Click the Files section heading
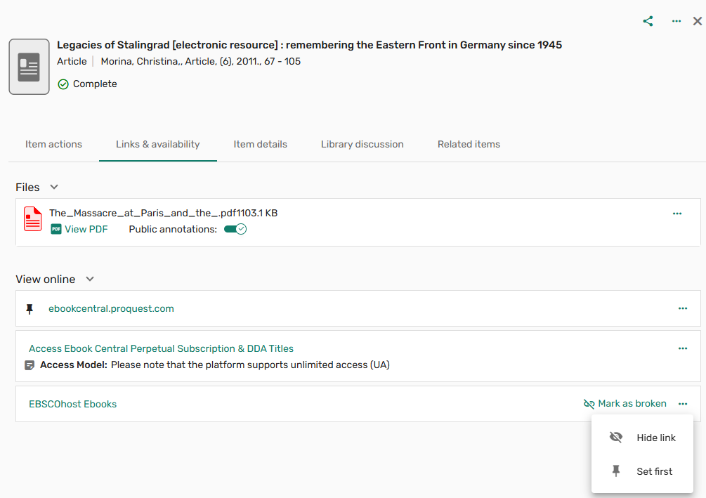 click(27, 188)
